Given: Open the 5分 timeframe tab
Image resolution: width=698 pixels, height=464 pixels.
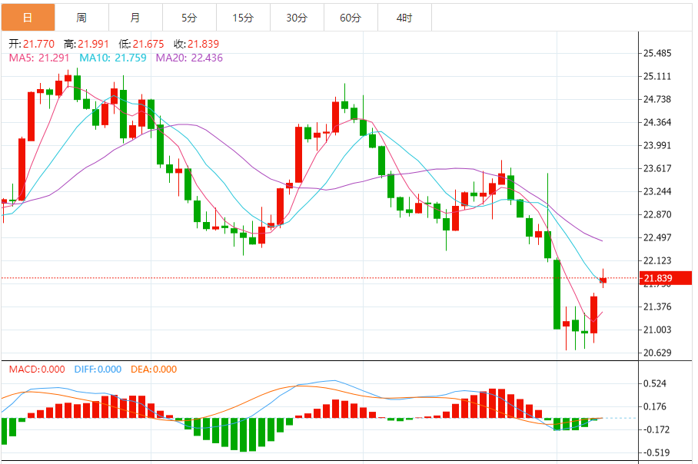Looking at the screenshot, I should click(x=189, y=18).
